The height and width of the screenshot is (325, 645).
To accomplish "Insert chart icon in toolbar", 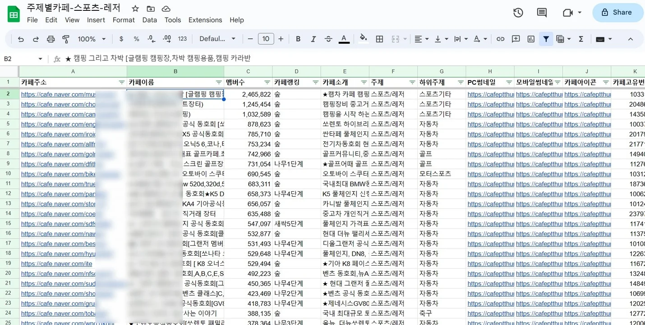I will tap(531, 39).
